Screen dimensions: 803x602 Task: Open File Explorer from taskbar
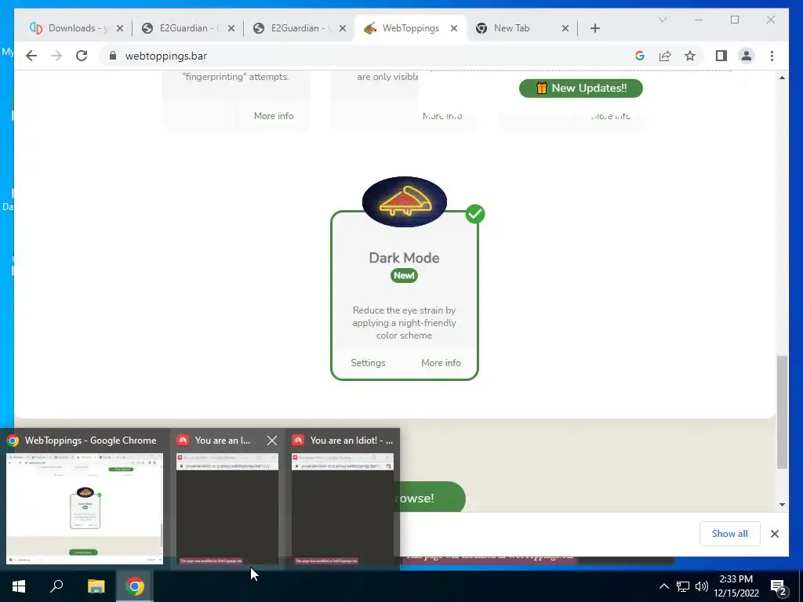coord(96,586)
